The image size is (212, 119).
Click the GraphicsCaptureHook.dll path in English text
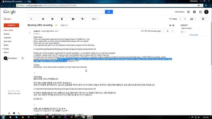point(65,49)
